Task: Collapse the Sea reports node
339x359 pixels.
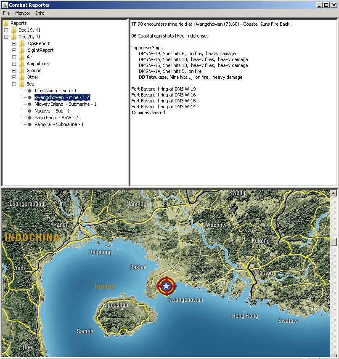Action: click(x=14, y=84)
